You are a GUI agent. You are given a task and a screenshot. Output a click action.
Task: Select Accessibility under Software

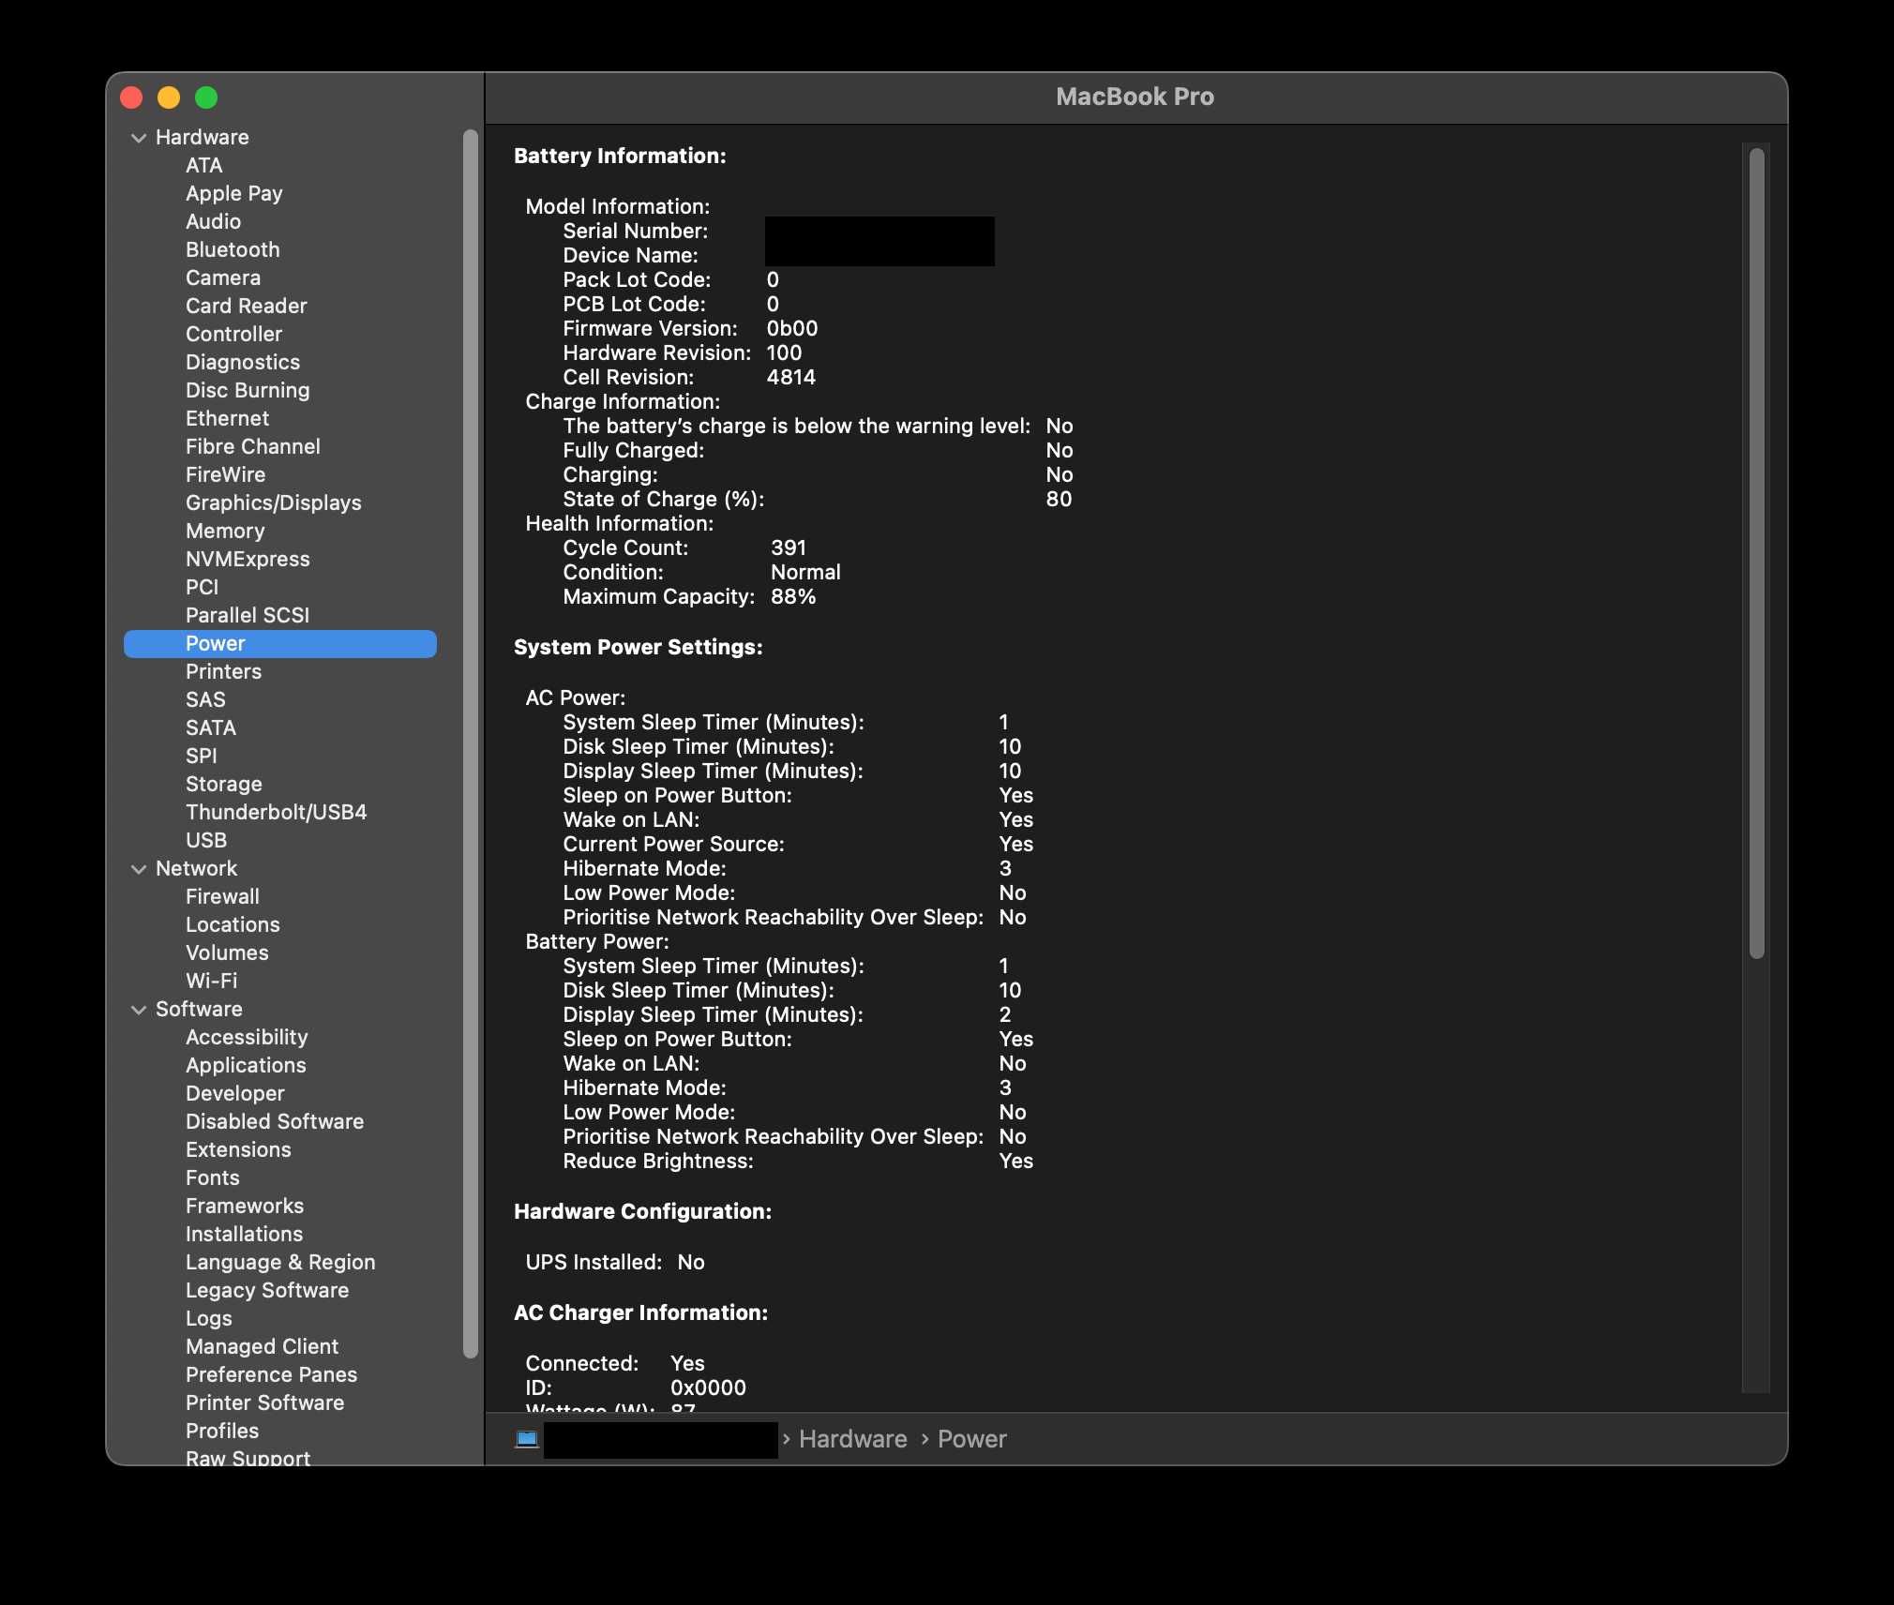point(247,1038)
